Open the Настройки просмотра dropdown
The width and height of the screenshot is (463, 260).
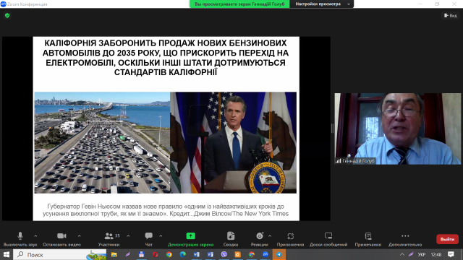click(x=322, y=4)
